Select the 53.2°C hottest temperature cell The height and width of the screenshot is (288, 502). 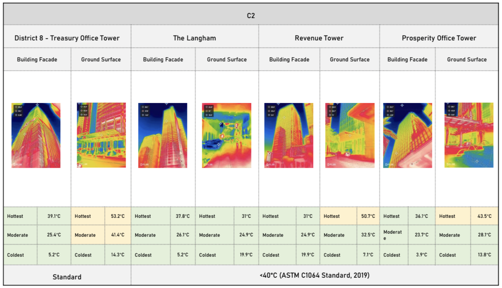pyautogui.click(x=118, y=216)
